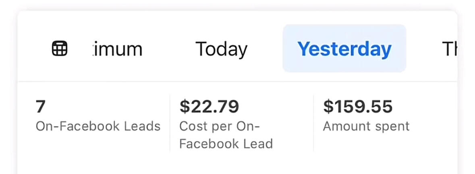Choose the cut-off "Th" date range tab
The height and width of the screenshot is (174, 475).
(450, 49)
